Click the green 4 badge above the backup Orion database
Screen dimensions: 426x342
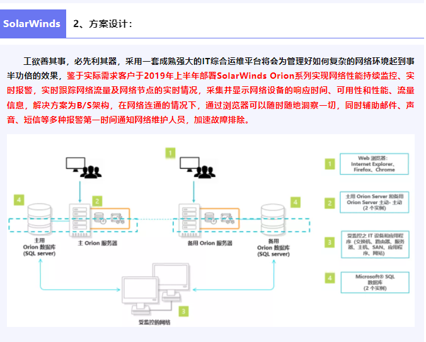[x=296, y=202]
